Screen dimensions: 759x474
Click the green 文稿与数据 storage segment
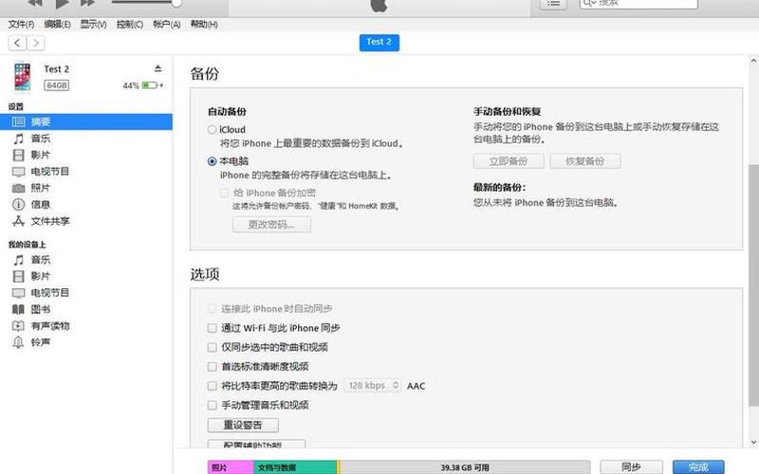pyautogui.click(x=295, y=467)
